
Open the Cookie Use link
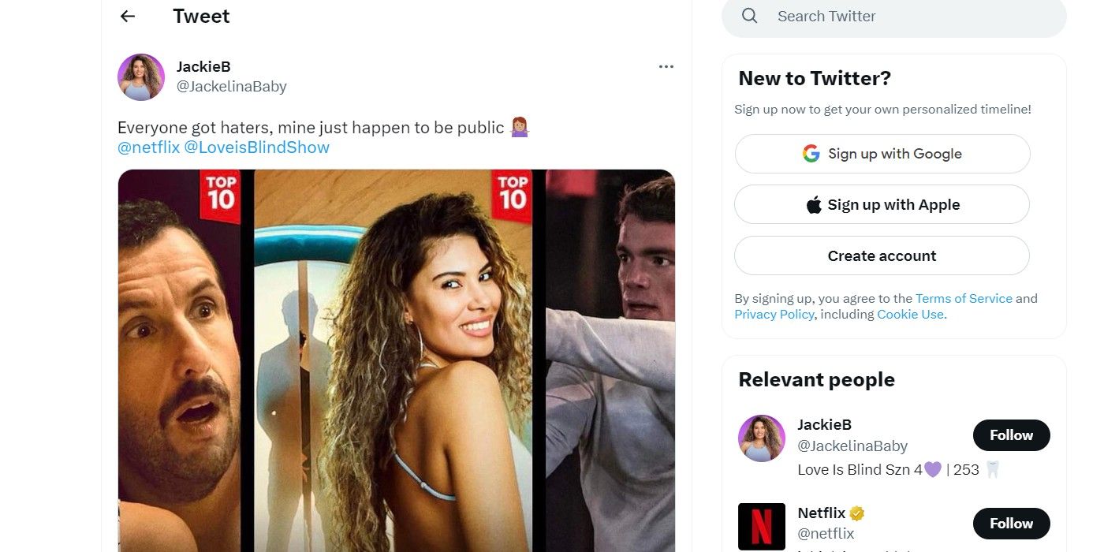(x=910, y=314)
